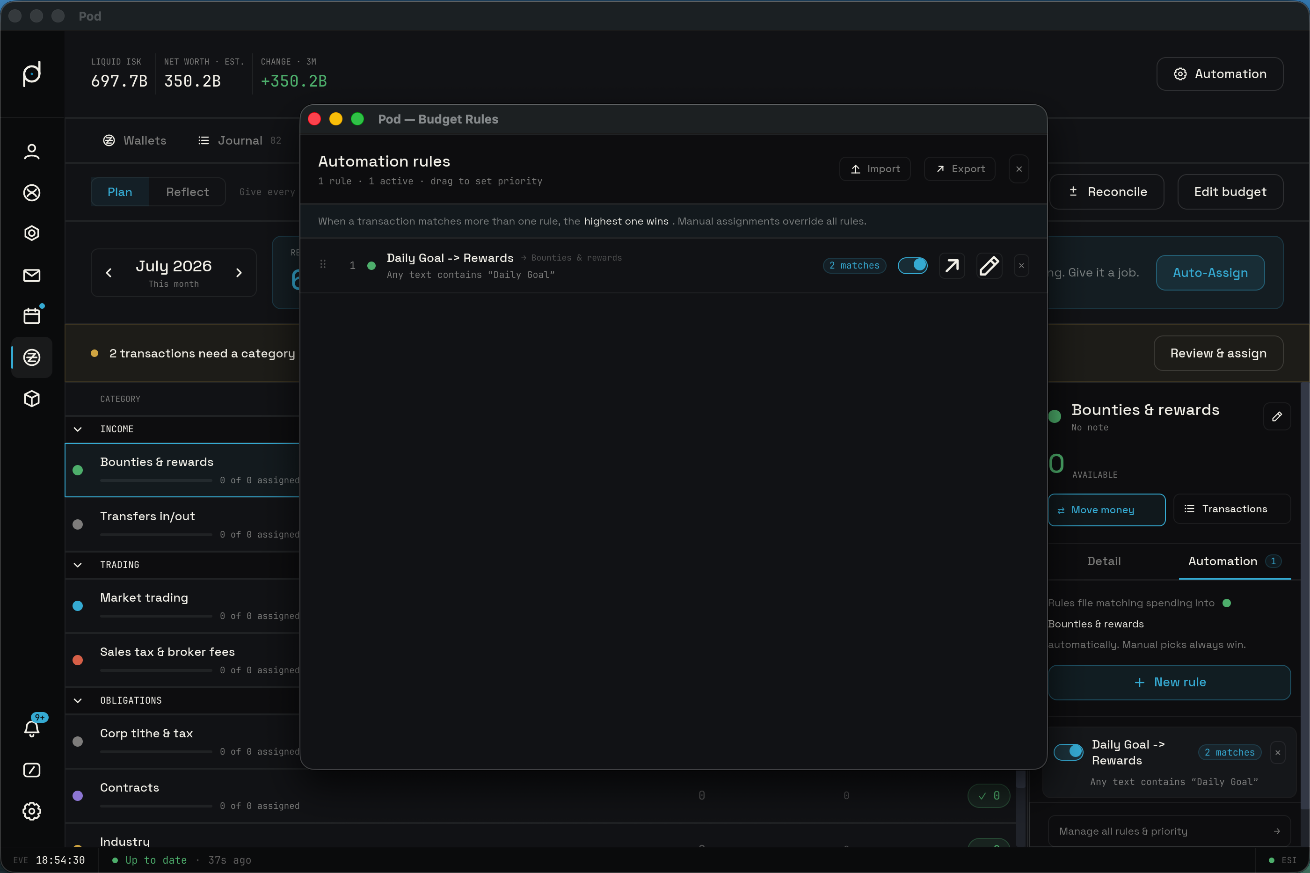Viewport: 1310px width, 873px height.
Task: Click the Liquid ISK 697.7B value
Action: click(119, 81)
